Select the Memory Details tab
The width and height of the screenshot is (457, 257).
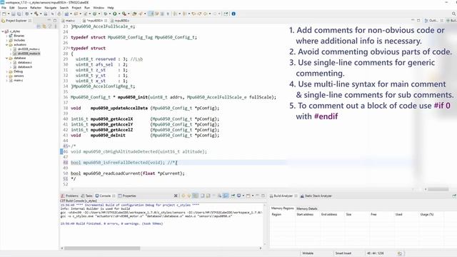pyautogui.click(x=307, y=208)
